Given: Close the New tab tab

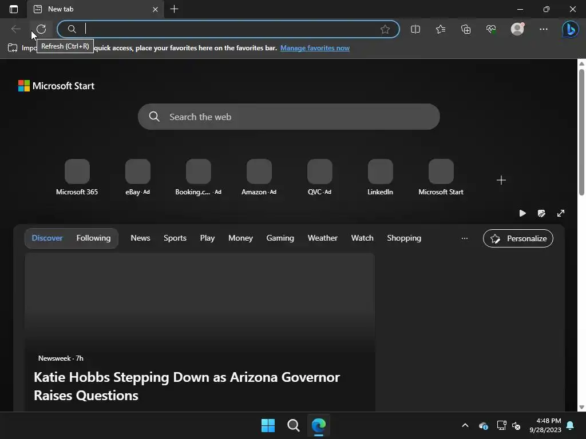Looking at the screenshot, I should [x=156, y=9].
